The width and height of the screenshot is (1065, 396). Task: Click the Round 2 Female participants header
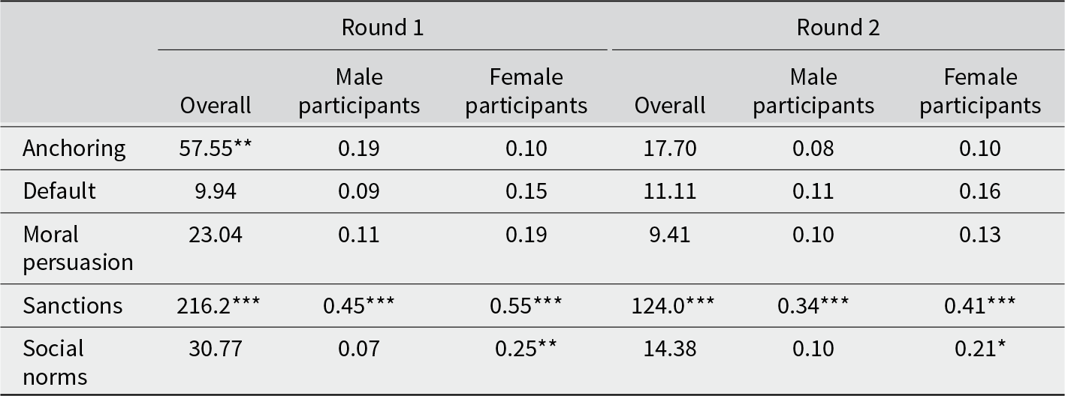point(980,91)
